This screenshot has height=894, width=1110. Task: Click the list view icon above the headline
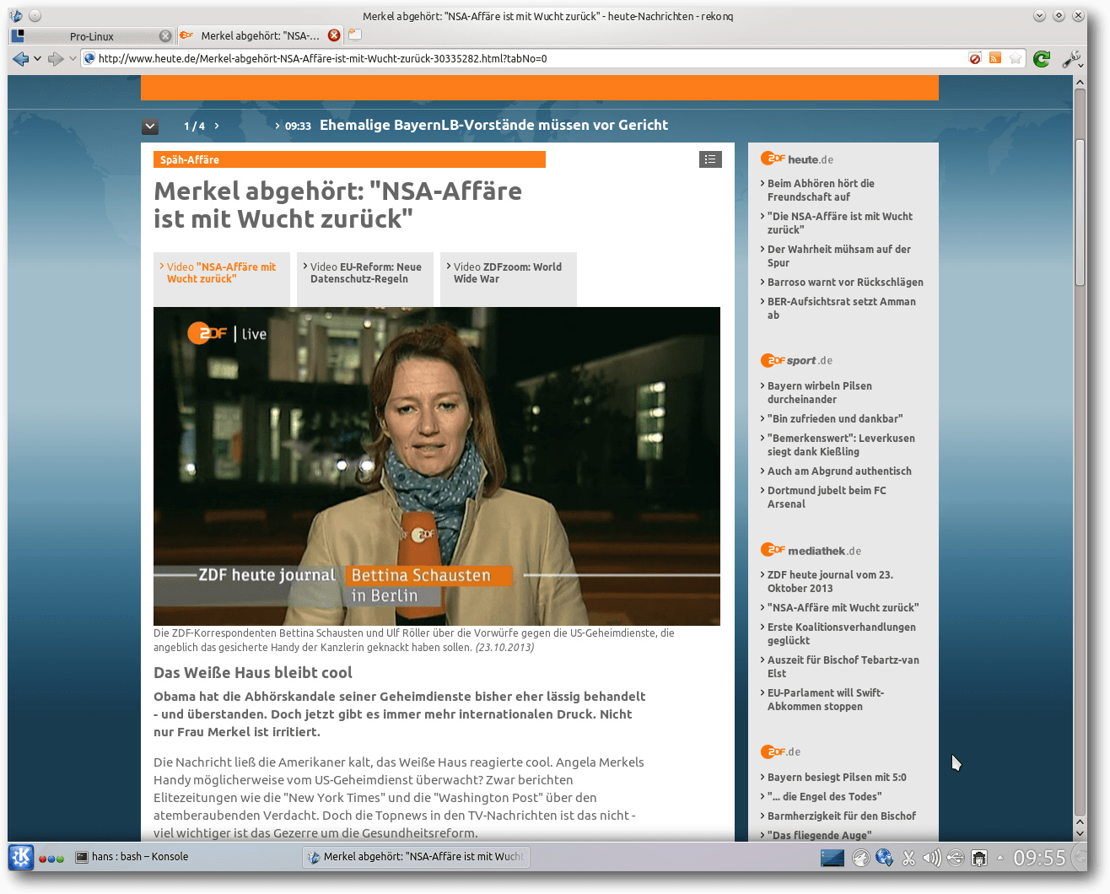click(710, 159)
